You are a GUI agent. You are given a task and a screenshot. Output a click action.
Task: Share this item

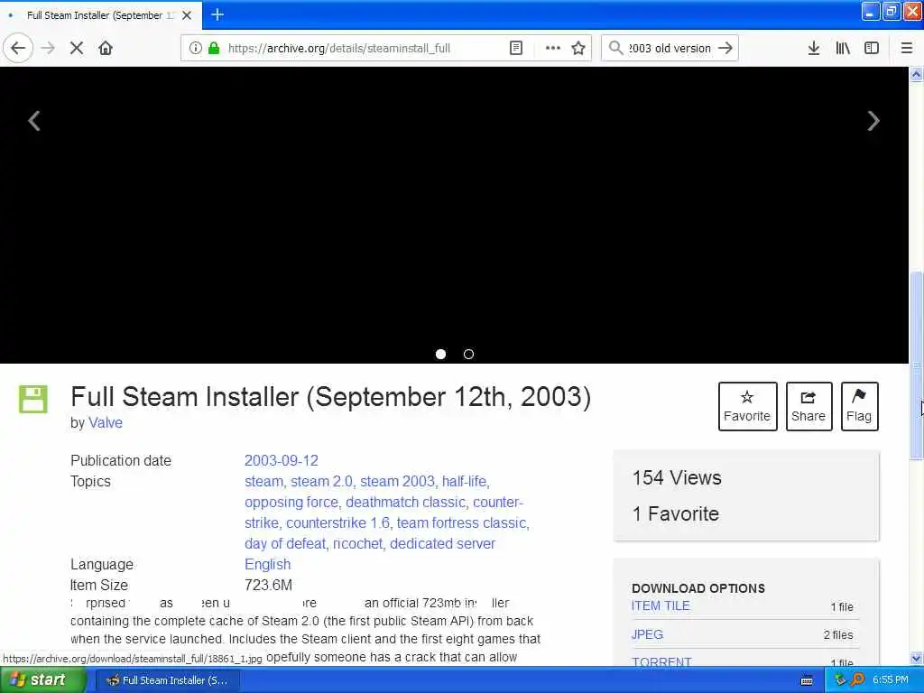click(808, 406)
